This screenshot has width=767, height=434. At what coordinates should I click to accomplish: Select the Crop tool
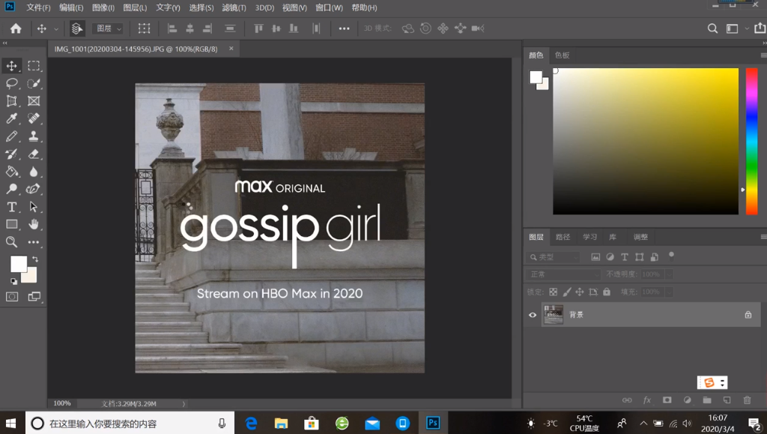(12, 100)
